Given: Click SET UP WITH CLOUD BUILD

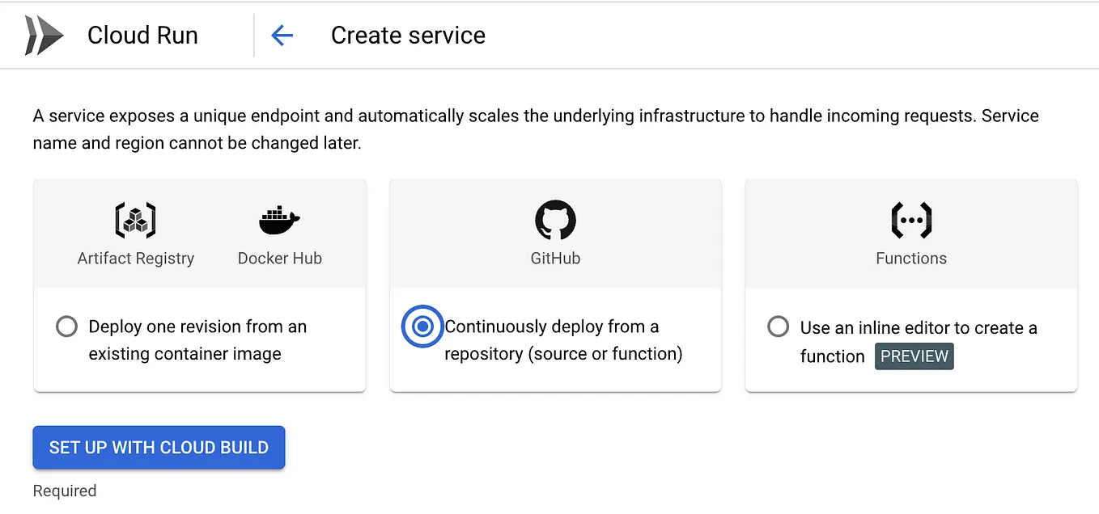Looking at the screenshot, I should (158, 447).
